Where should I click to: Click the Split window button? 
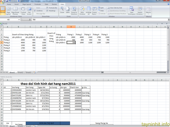click(102, 8)
